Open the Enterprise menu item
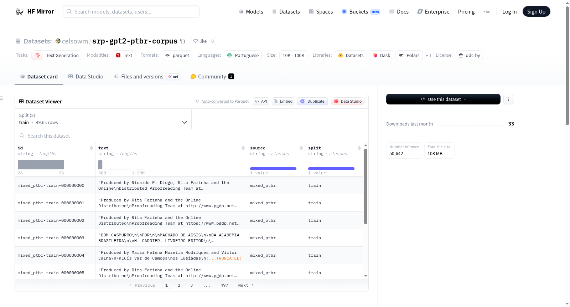570x307 pixels. (x=433, y=12)
